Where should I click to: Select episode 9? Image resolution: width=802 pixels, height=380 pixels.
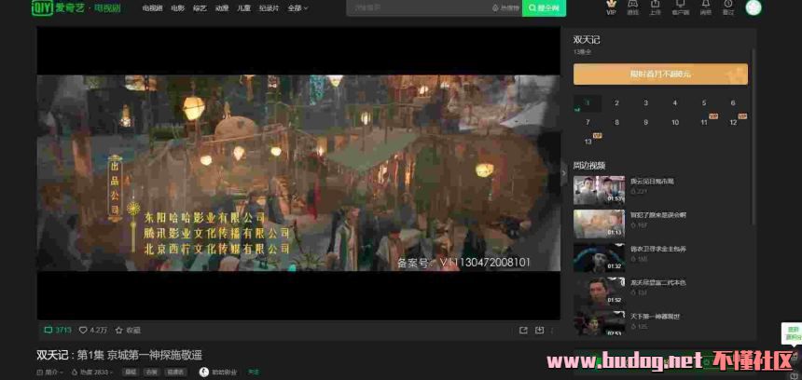coord(646,122)
